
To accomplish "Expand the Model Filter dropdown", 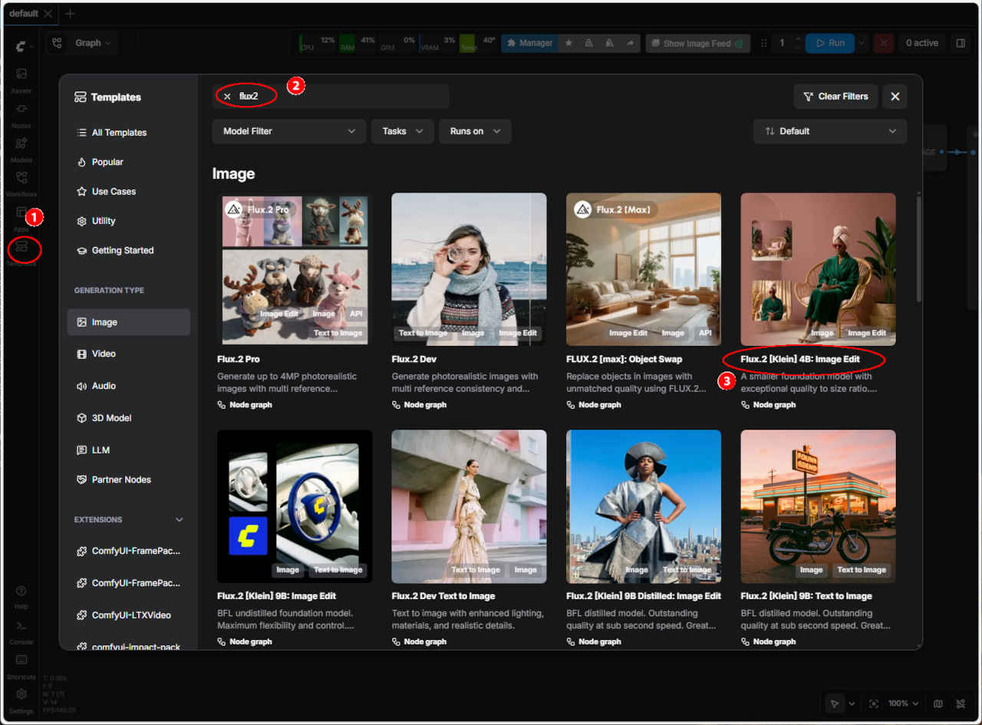I will (x=288, y=131).
